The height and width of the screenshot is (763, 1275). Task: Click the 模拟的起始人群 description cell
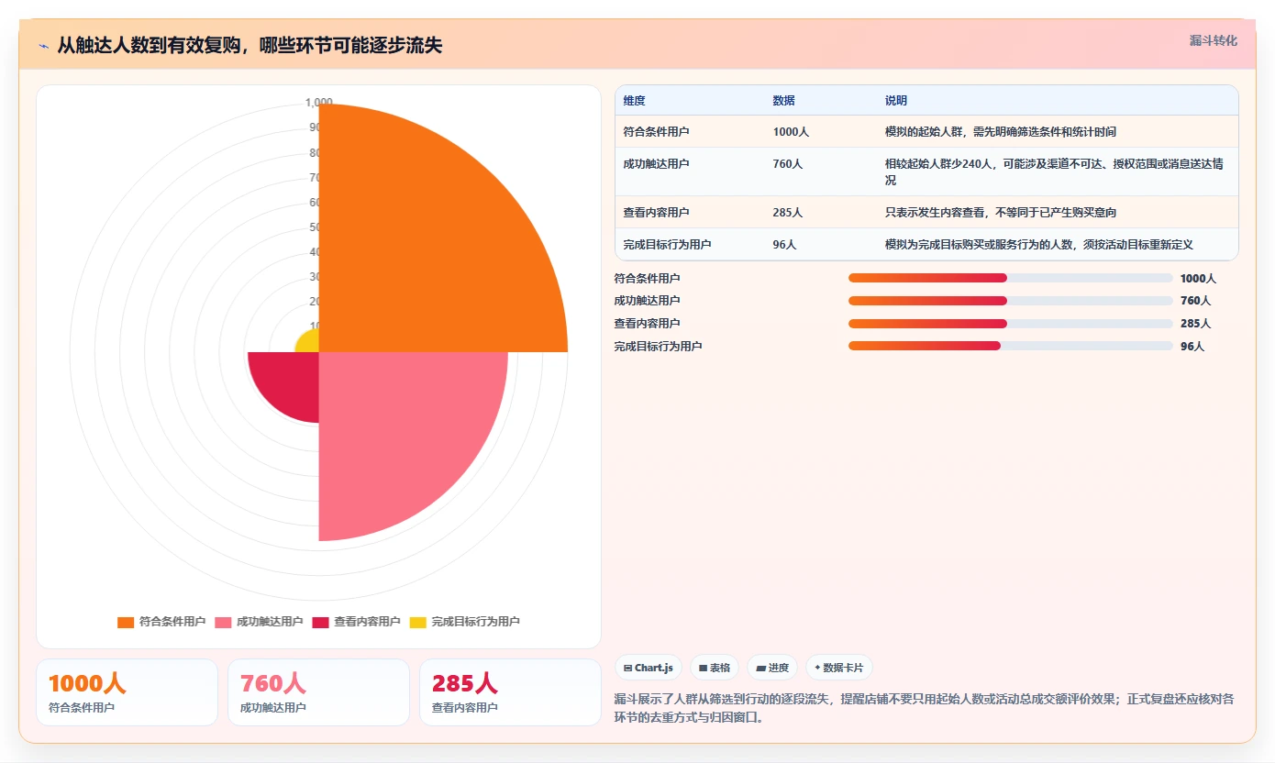tap(1058, 132)
